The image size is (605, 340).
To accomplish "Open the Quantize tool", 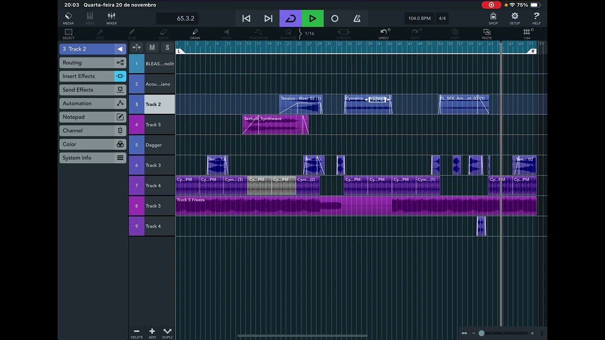I will tap(288, 34).
